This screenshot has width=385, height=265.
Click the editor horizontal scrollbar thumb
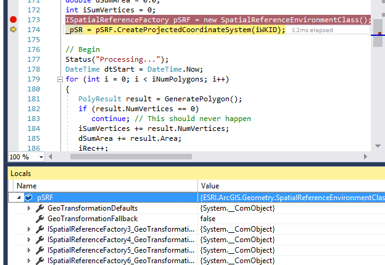[131, 157]
